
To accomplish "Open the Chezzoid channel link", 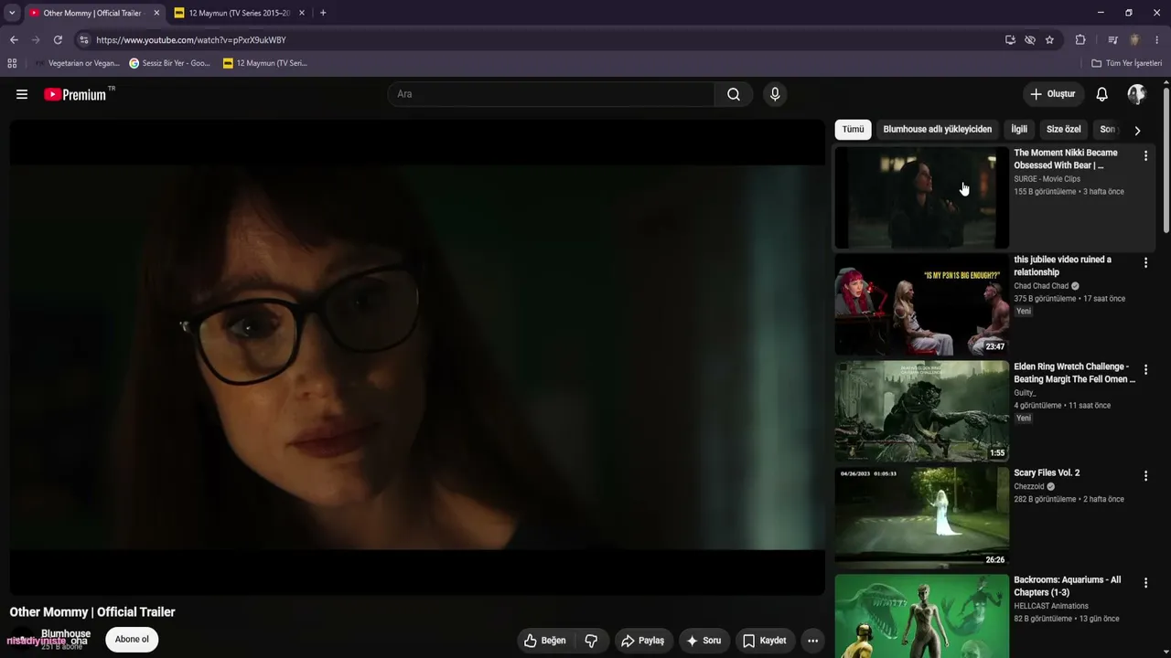I will (1029, 487).
